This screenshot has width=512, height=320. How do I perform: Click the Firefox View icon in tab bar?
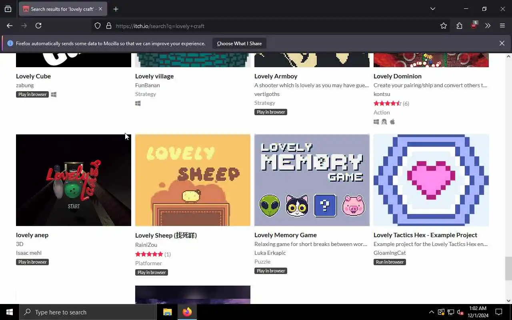coord(8,9)
